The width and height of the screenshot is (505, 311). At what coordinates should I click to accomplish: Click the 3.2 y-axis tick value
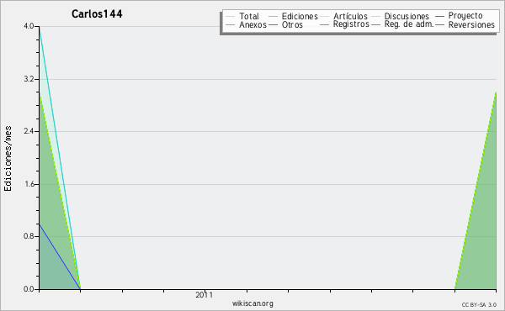pyautogui.click(x=29, y=79)
